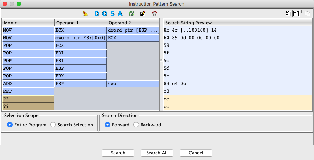The width and height of the screenshot is (314, 160).
Task: Click the green refresh arrows icon
Action: [x=132, y=14]
